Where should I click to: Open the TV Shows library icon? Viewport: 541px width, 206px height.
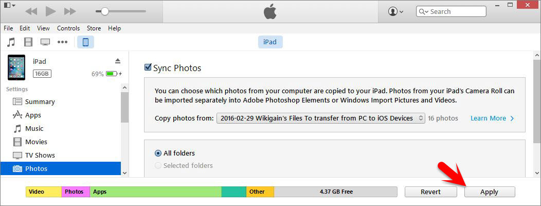[x=45, y=42]
